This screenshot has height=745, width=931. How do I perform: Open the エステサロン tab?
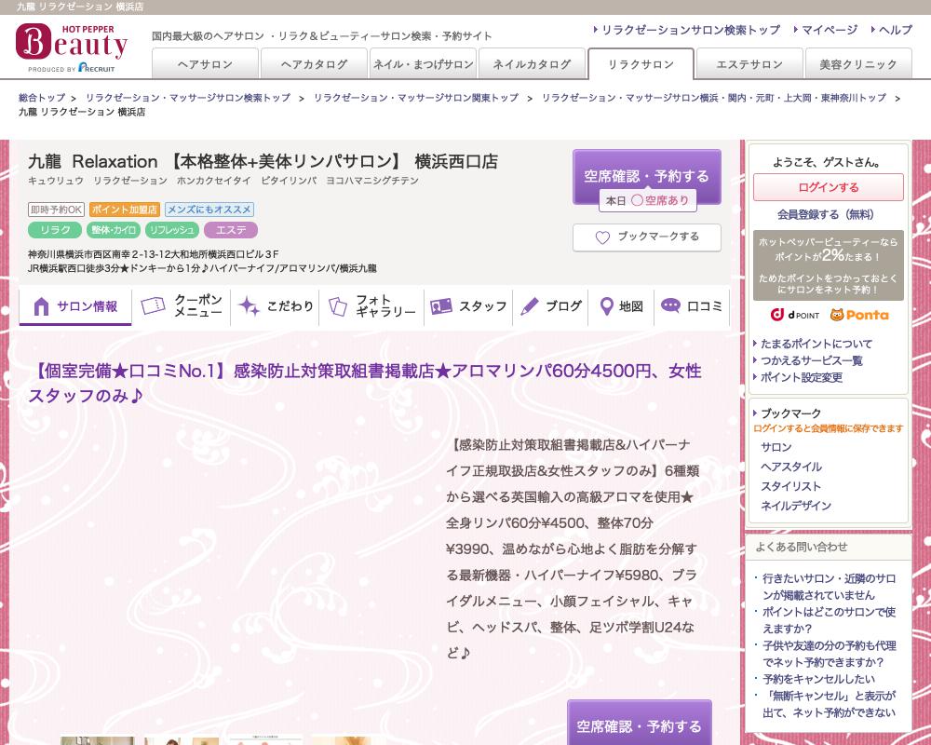749,64
